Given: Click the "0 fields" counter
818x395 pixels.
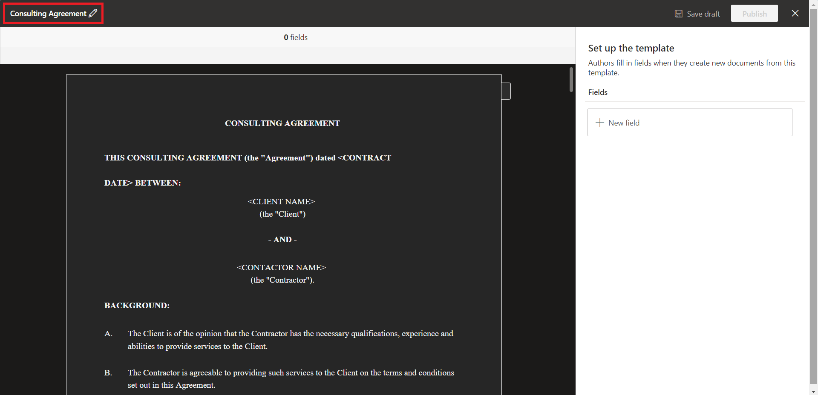Looking at the screenshot, I should pos(296,37).
